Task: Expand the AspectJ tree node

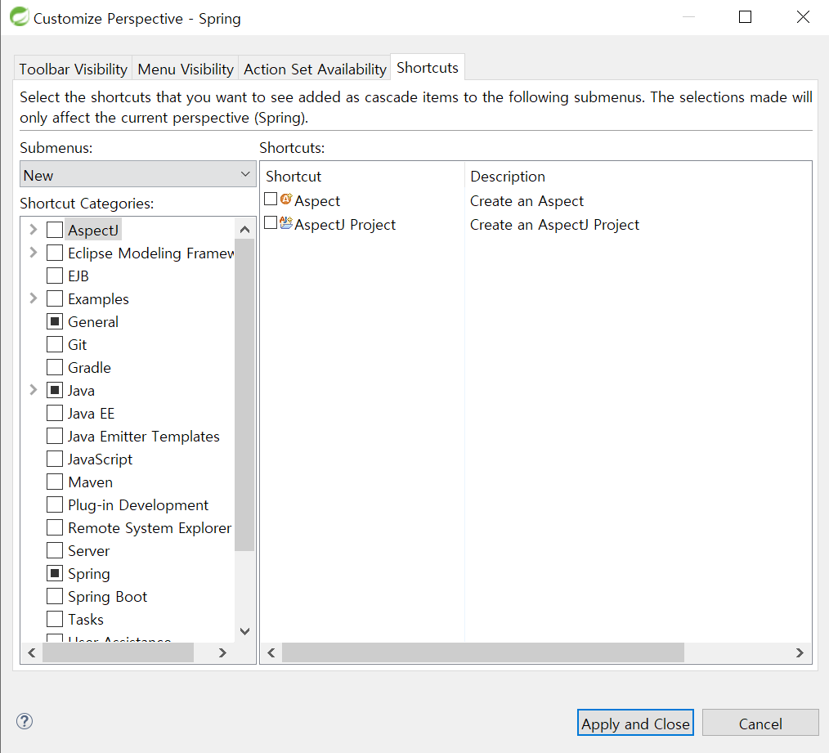Action: [34, 230]
